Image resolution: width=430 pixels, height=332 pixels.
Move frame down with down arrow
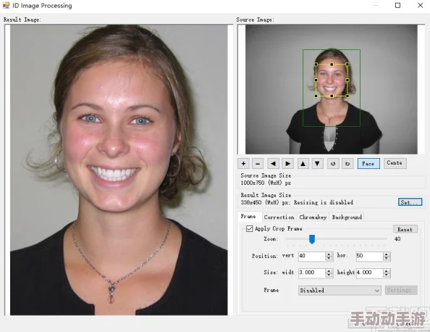point(317,164)
